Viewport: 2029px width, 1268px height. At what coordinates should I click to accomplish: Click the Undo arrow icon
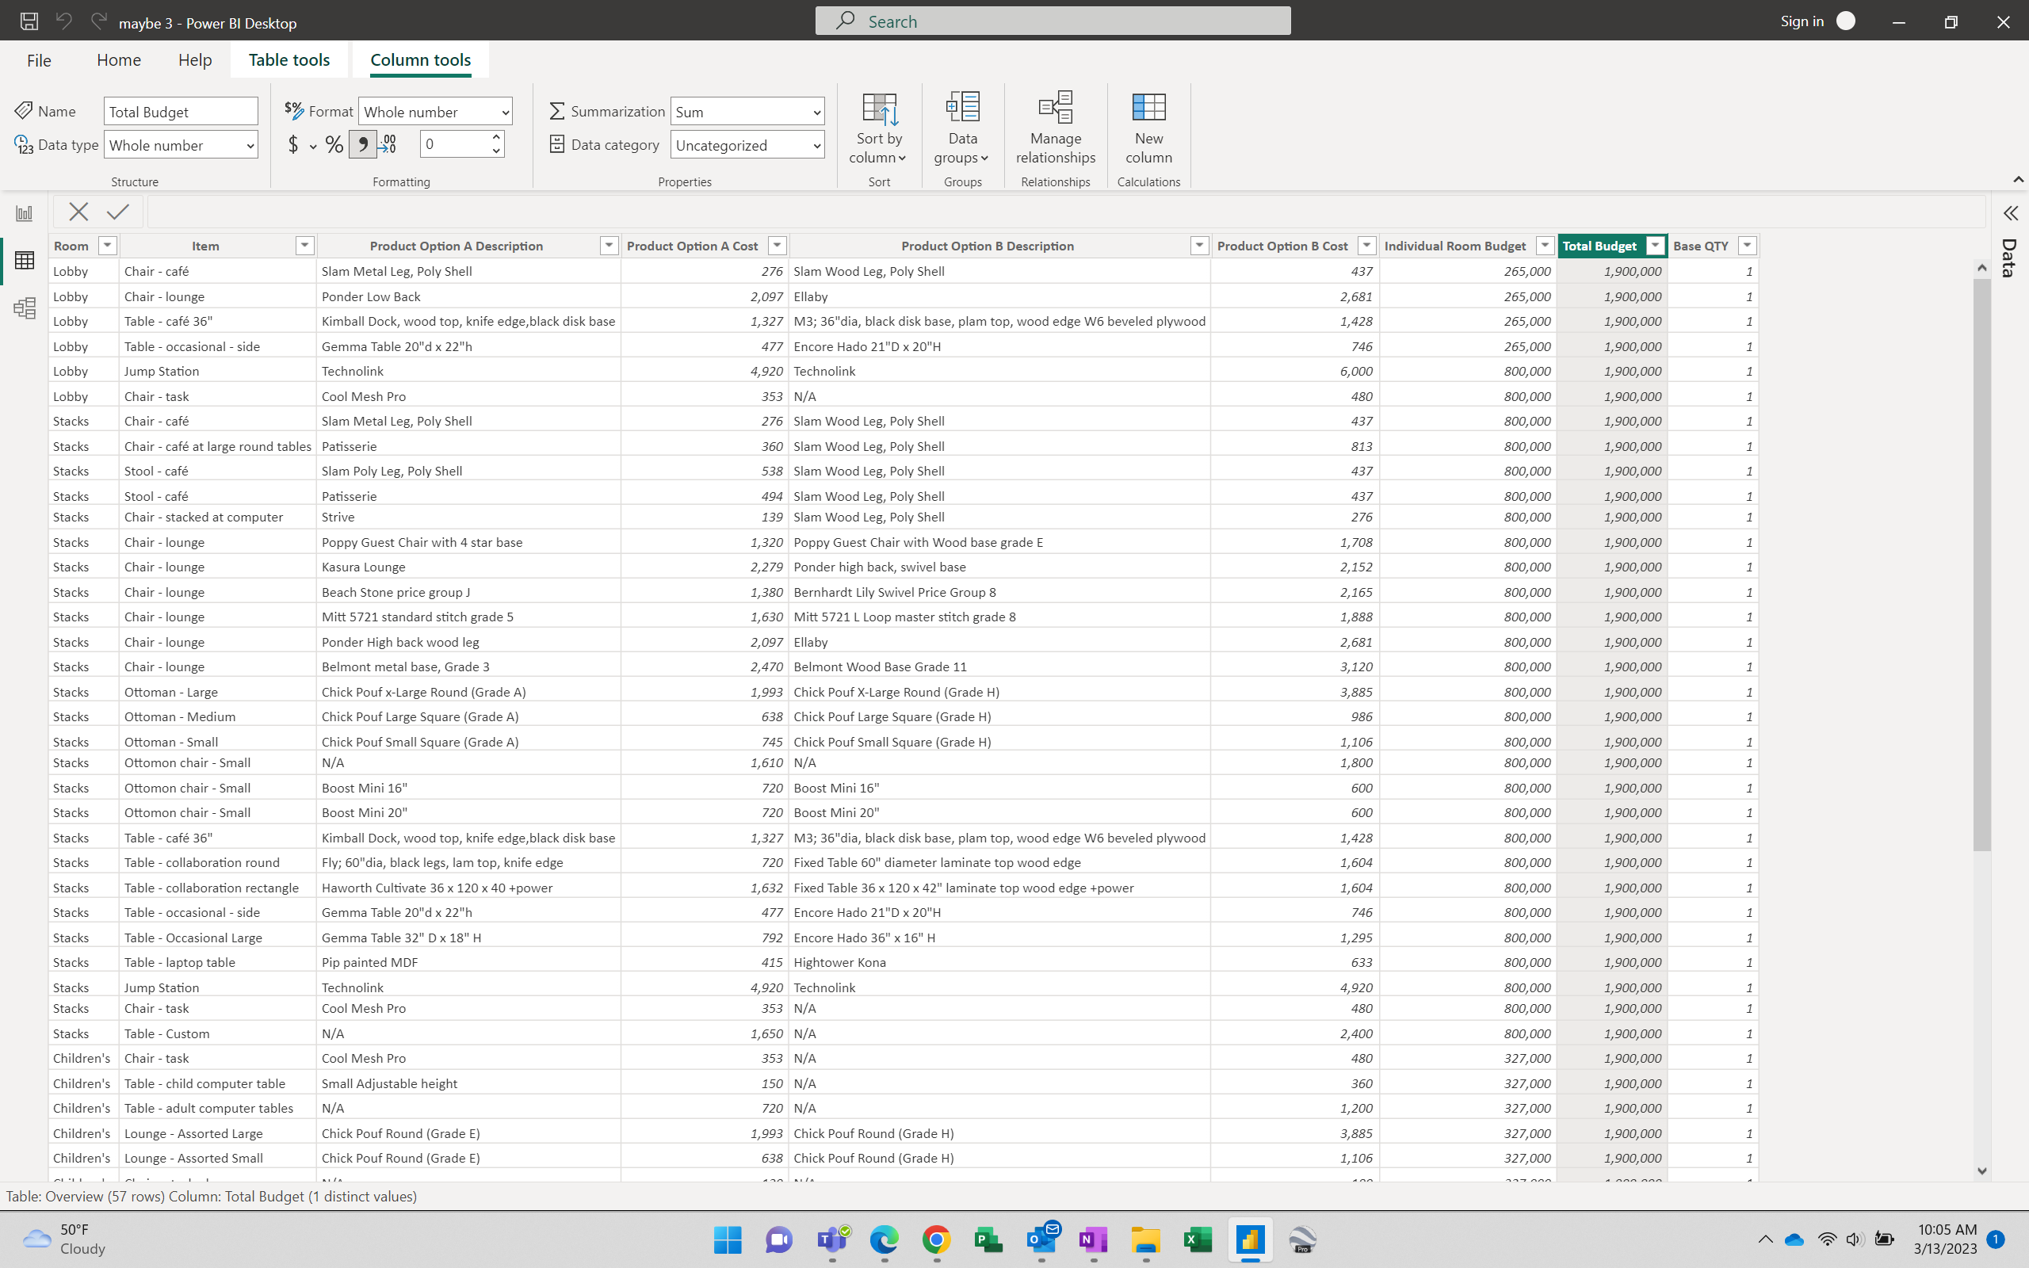tap(63, 22)
